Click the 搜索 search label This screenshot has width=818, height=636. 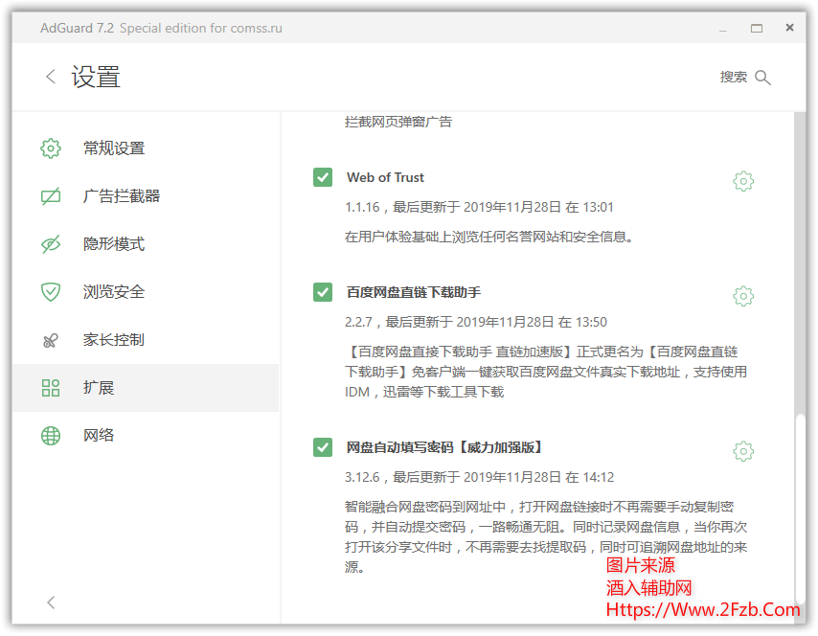coord(734,78)
